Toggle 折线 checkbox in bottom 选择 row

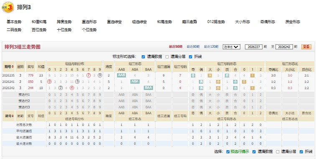pyautogui.click(x=301, y=152)
